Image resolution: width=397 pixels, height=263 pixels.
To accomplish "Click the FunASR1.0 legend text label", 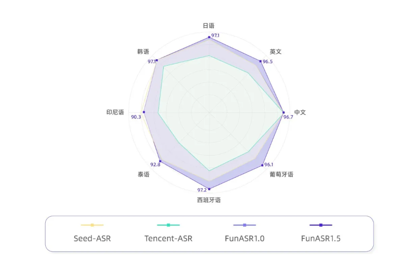I will 244,239.
